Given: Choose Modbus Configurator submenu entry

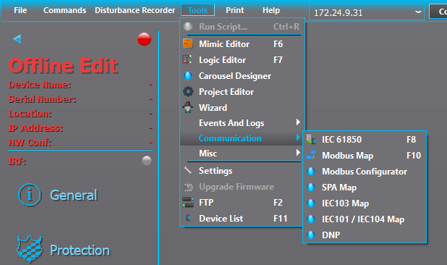Looking at the screenshot, I should [365, 172].
